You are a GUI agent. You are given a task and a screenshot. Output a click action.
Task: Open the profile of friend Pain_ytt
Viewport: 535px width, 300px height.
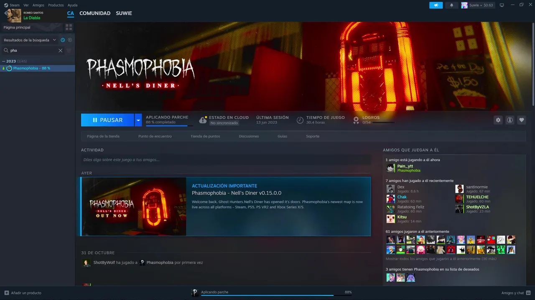pyautogui.click(x=405, y=166)
